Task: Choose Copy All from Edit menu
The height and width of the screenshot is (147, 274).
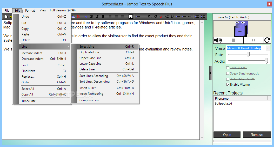Action: tap(44, 94)
